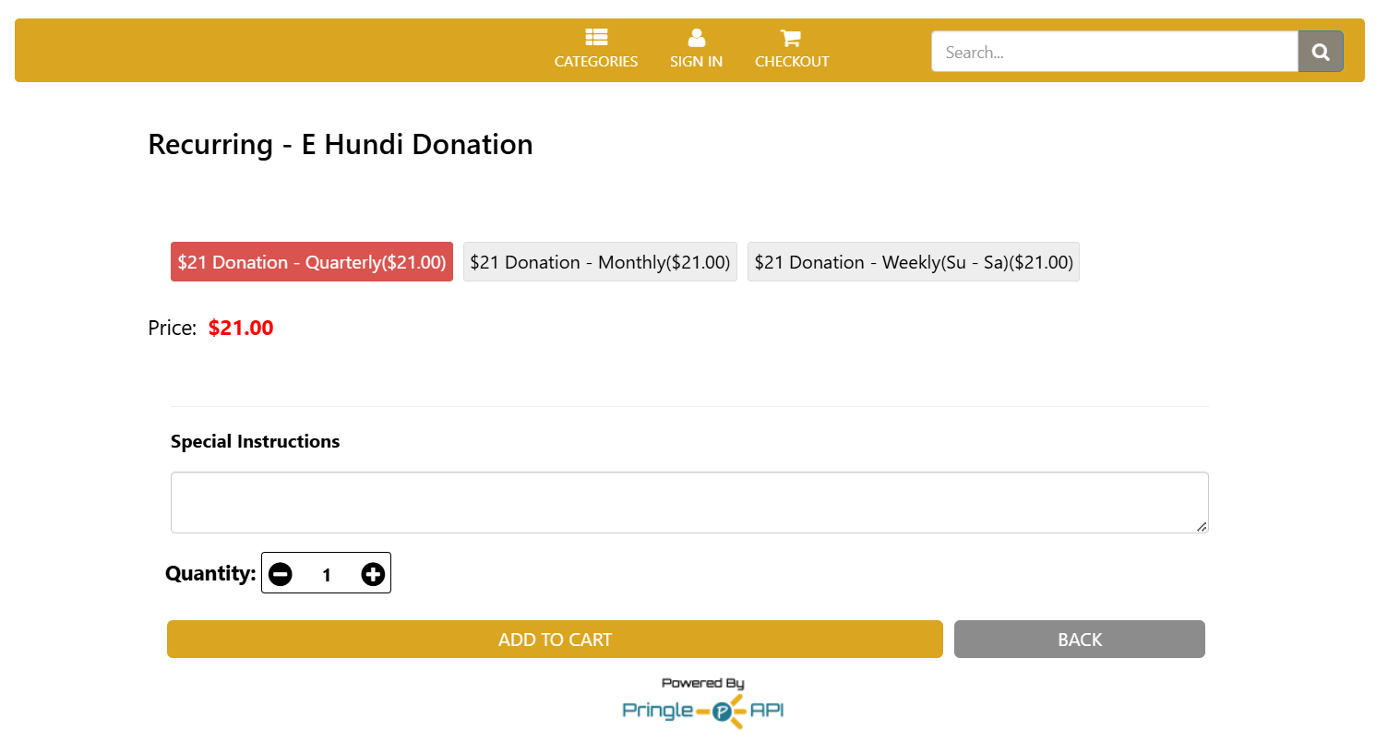Open the Checkout cart icon
The image size is (1400, 754).
[791, 38]
